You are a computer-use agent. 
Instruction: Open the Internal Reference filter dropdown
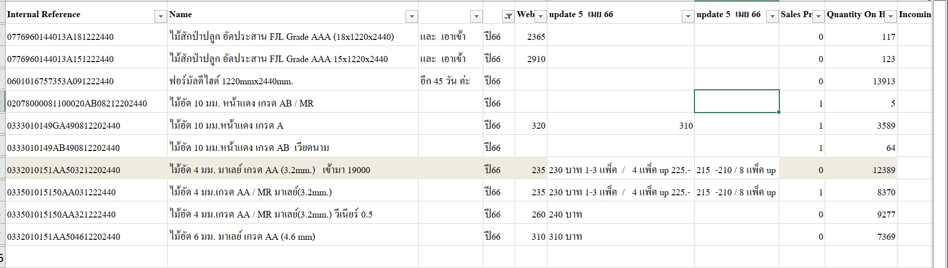(161, 17)
